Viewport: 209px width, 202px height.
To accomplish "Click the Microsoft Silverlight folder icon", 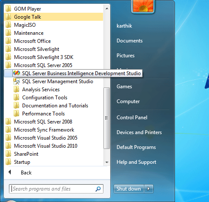I will [x=8, y=49].
